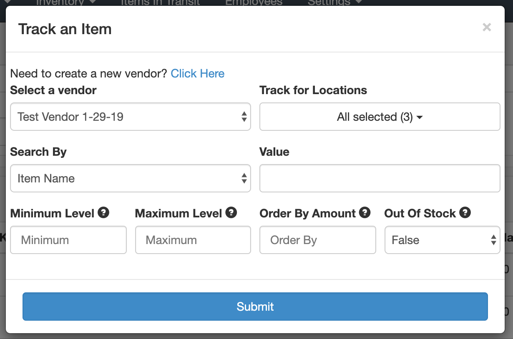
Task: Open the Settings menu in navbar
Action: [334, 2]
